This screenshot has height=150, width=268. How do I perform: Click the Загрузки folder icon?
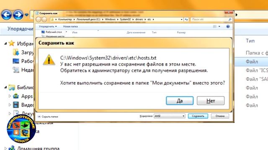click(16, 52)
